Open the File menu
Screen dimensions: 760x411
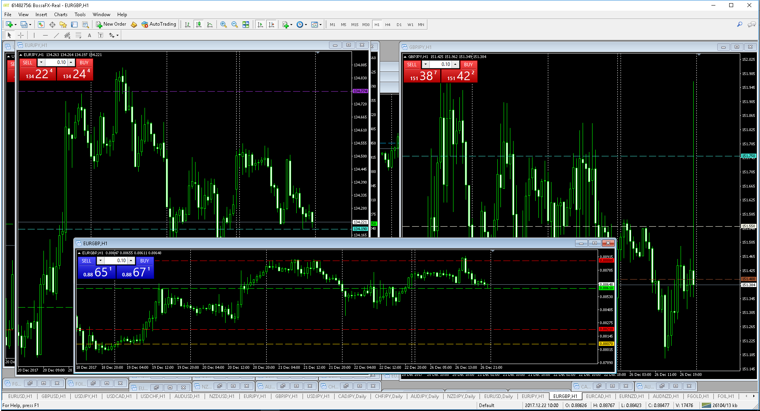point(8,15)
